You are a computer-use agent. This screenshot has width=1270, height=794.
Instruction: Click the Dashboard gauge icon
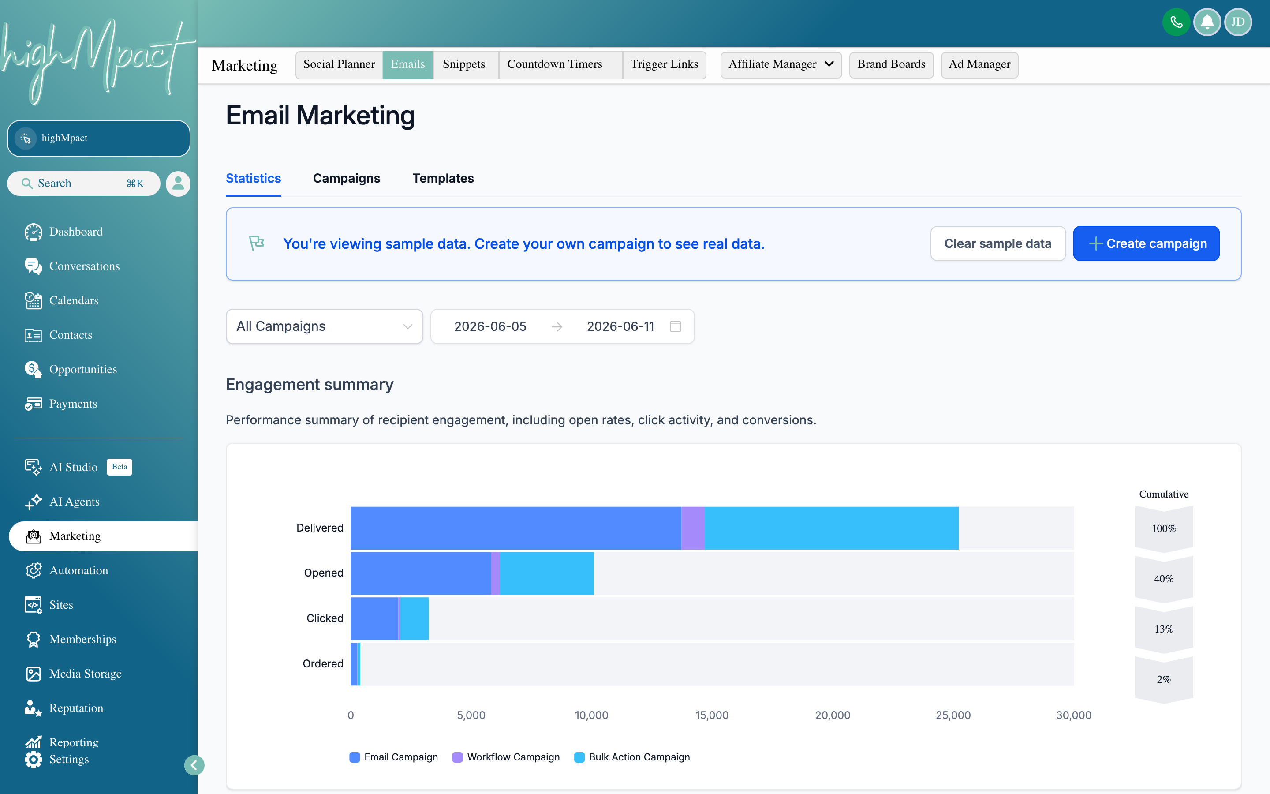33,232
